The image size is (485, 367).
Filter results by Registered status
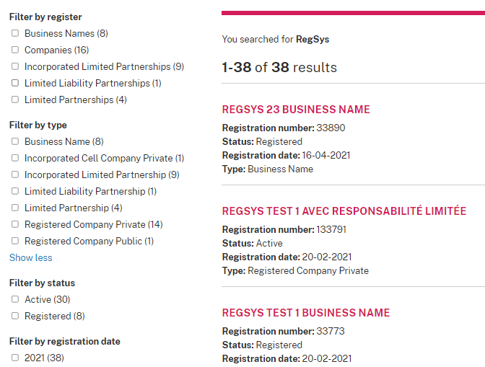15,316
